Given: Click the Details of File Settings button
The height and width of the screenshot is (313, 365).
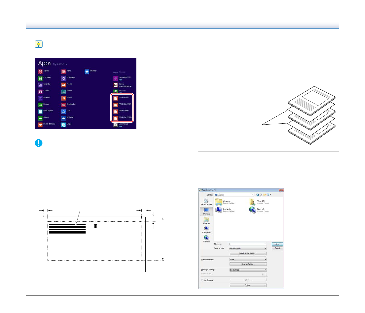Looking at the screenshot, I should coord(248,253).
